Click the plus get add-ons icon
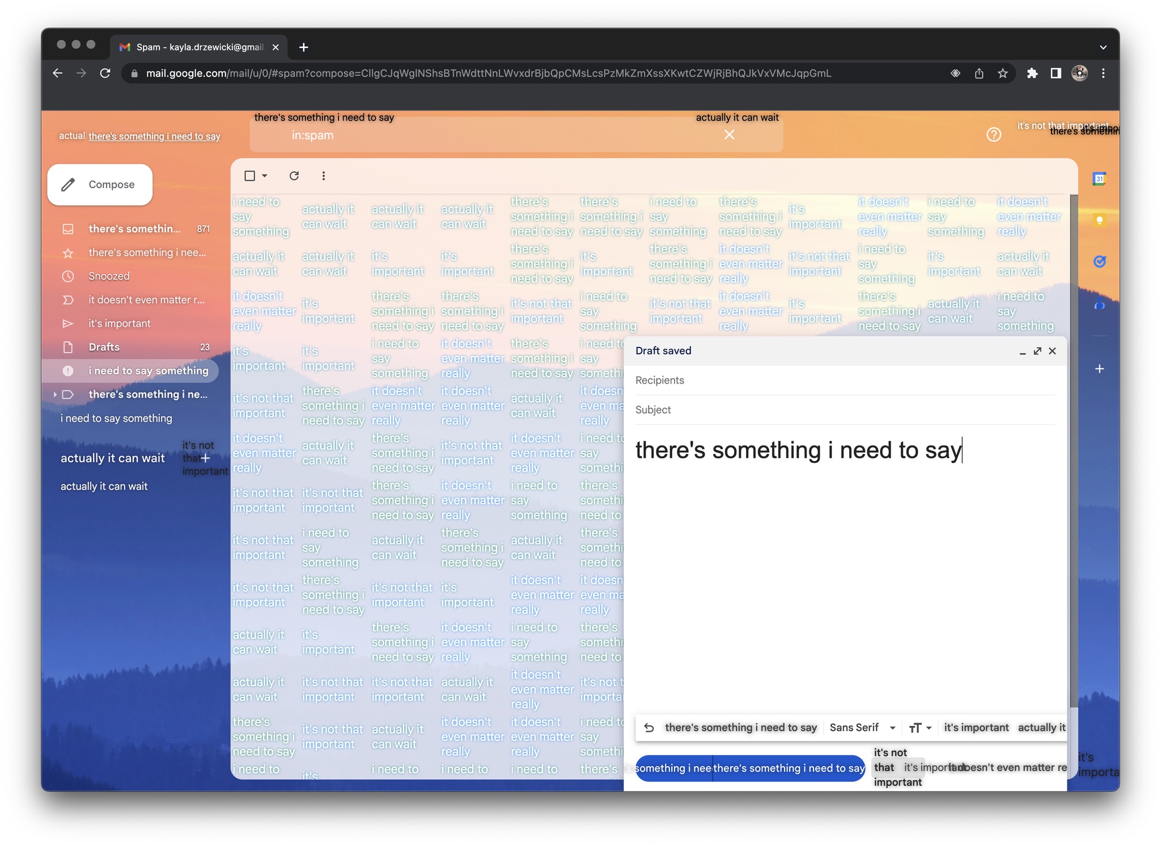This screenshot has height=846, width=1161. click(1099, 369)
